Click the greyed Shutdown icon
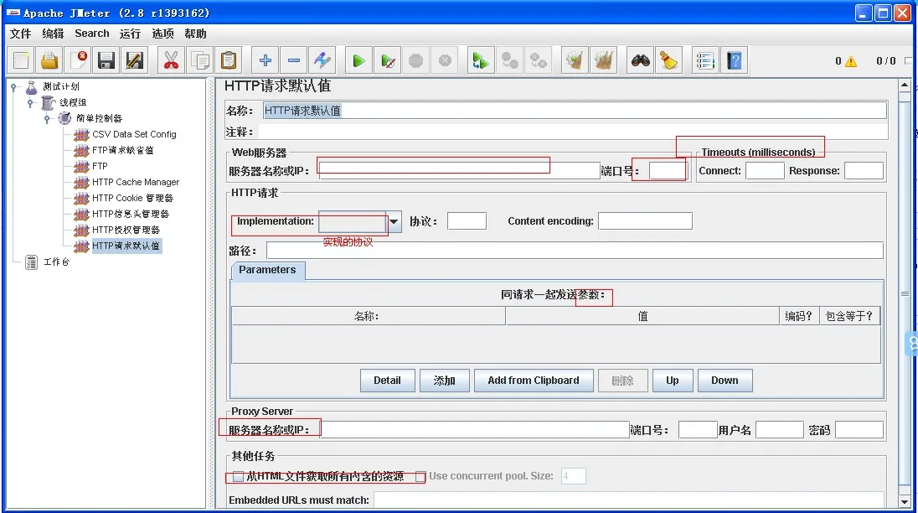The height and width of the screenshot is (513, 918). pyautogui.click(x=445, y=60)
